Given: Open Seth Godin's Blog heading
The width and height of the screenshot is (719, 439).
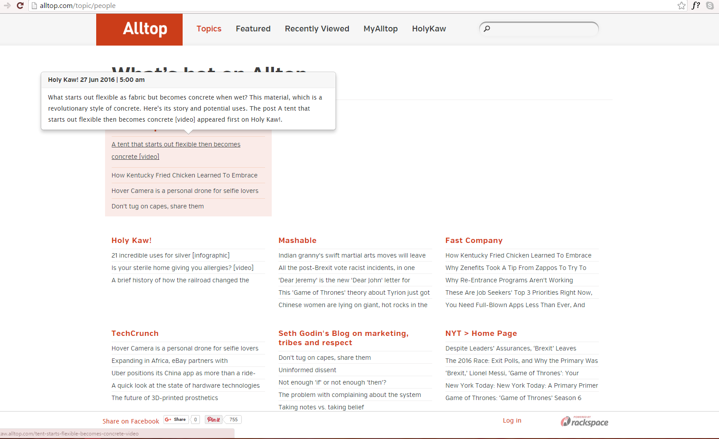Looking at the screenshot, I should (x=344, y=338).
